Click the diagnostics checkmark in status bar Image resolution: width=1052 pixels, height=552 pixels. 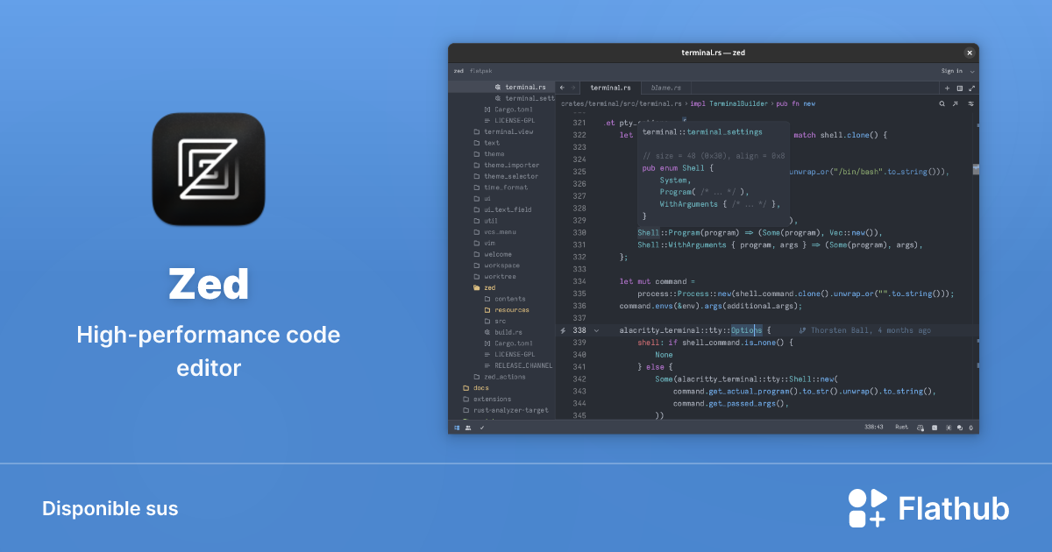coord(482,428)
